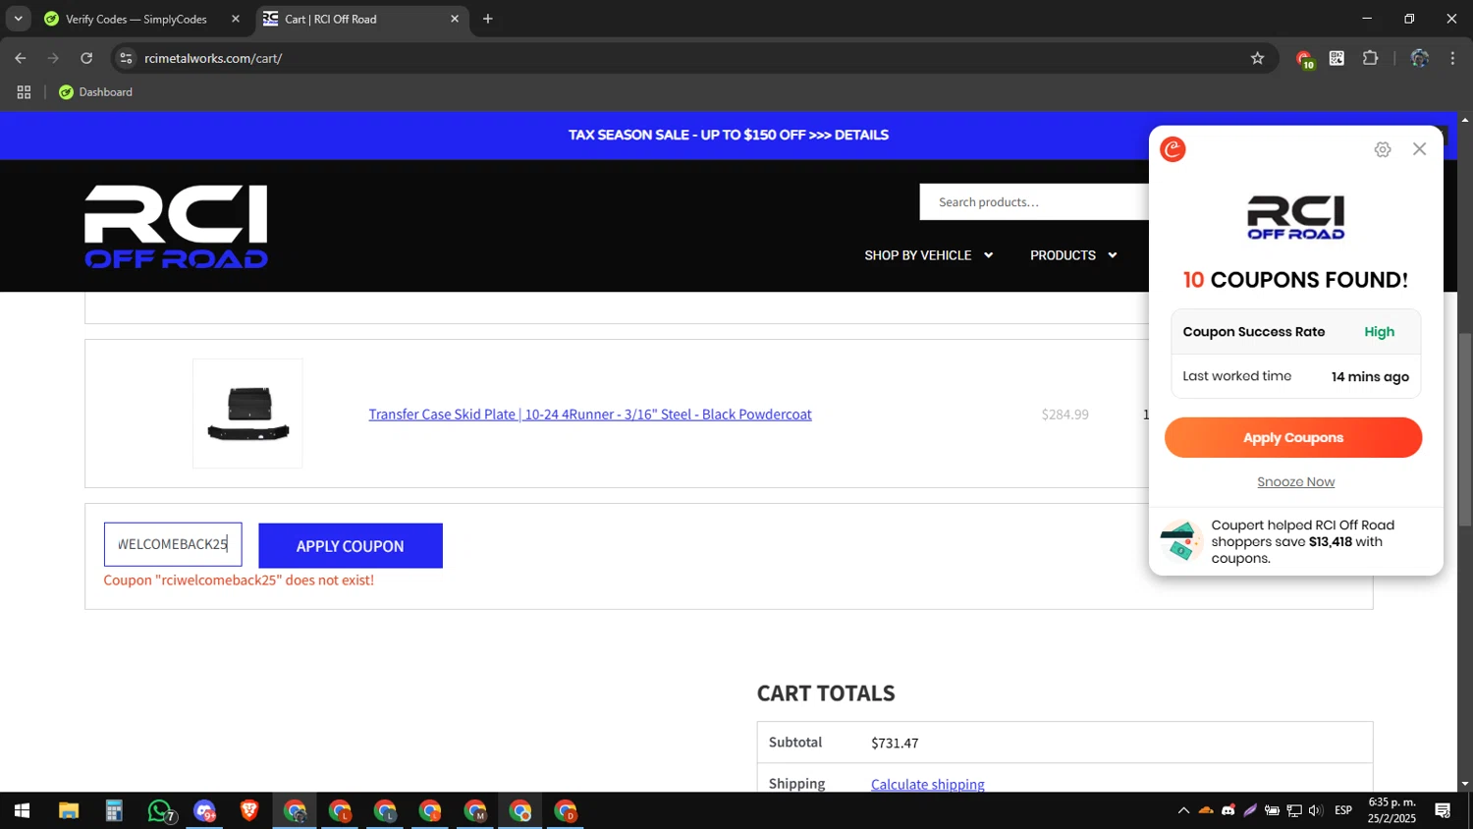Click the page vertical scrollbar
This screenshot has height=829, width=1473.
(1465, 430)
